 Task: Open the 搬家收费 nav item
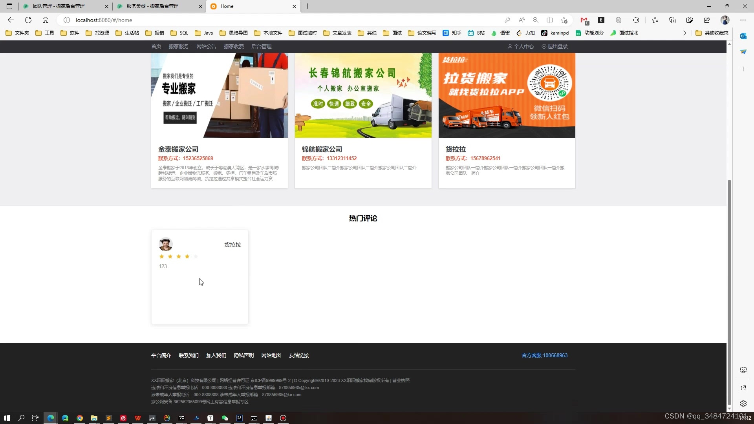tap(234, 46)
